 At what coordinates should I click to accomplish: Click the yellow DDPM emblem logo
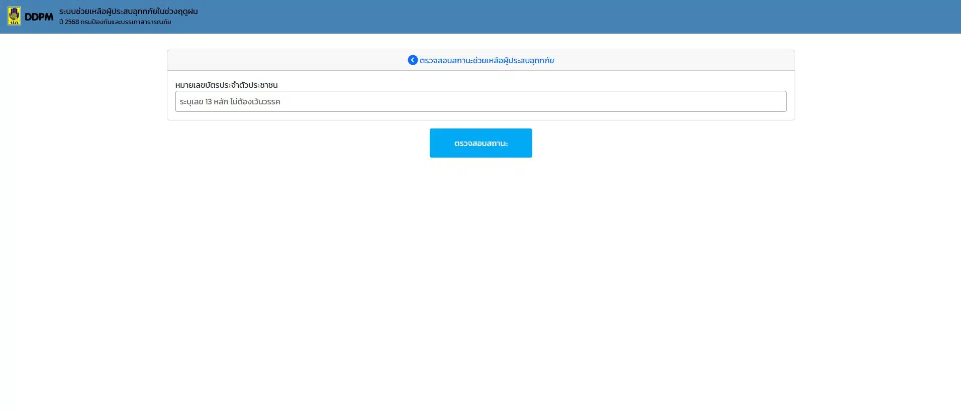click(x=14, y=16)
